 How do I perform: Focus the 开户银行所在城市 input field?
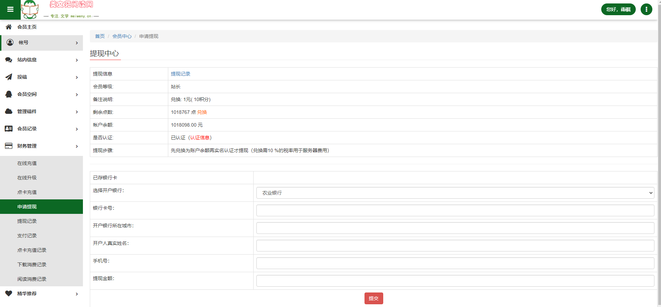[x=455, y=228]
